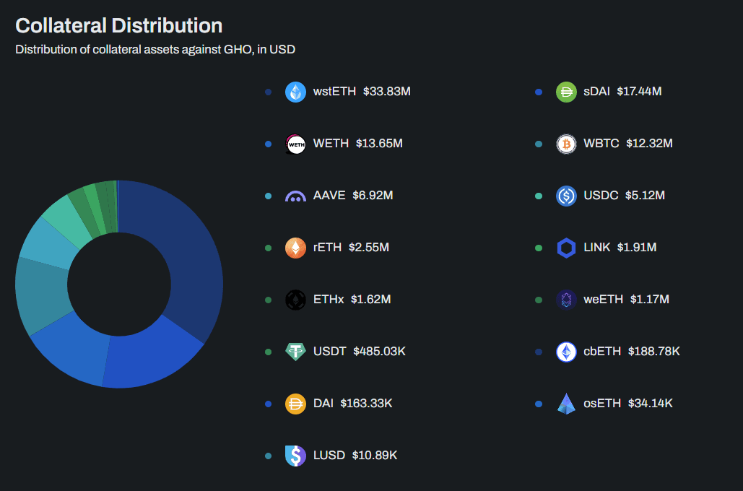Select the USDC dollar coin icon

[x=566, y=196]
